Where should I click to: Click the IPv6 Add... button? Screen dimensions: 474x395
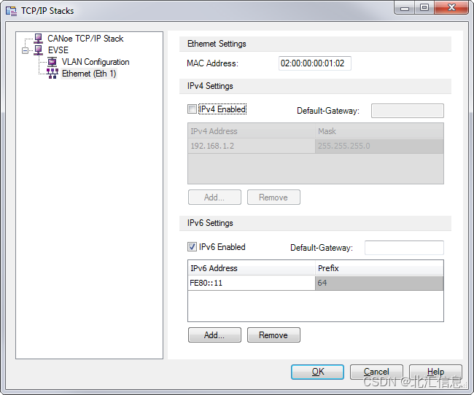[x=214, y=335]
